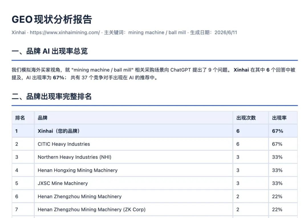Select Henan Zhengzhou Mining Machinery (ZK Corp) cell
The height and width of the screenshot is (218, 308).
click(x=133, y=209)
